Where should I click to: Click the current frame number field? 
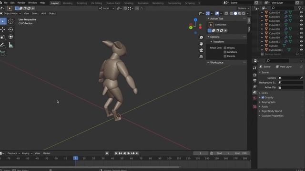201,153
